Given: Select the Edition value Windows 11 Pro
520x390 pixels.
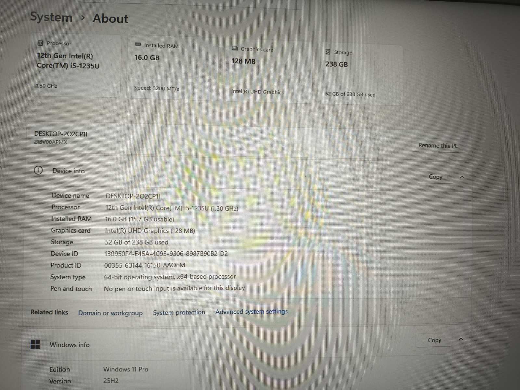Looking at the screenshot, I should point(126,369).
